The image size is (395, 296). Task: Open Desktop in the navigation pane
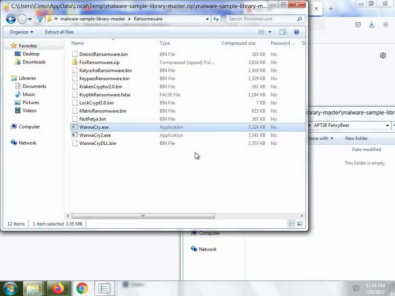coord(31,54)
